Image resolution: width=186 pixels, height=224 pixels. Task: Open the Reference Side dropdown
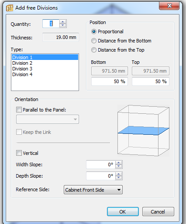click(x=93, y=190)
